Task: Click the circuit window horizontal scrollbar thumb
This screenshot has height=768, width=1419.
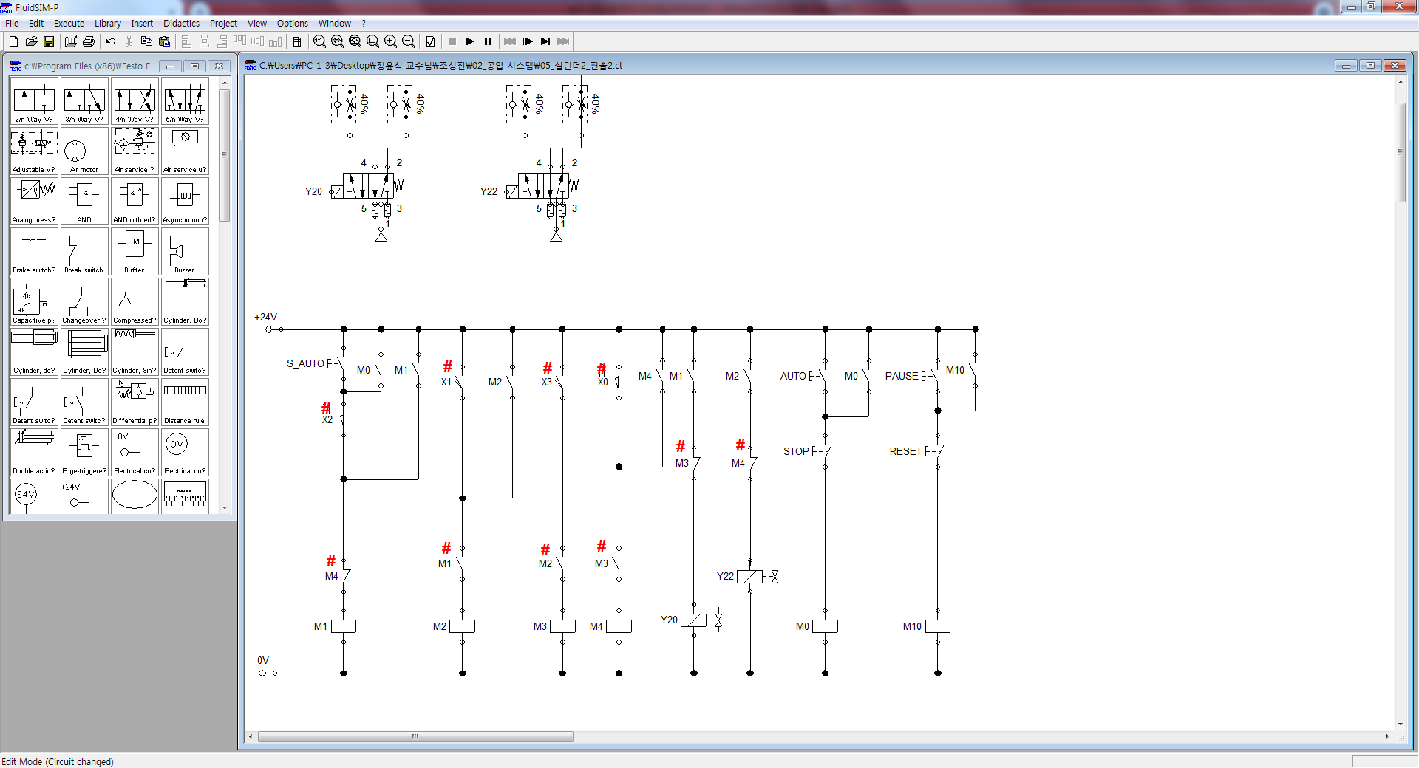Action: (415, 736)
